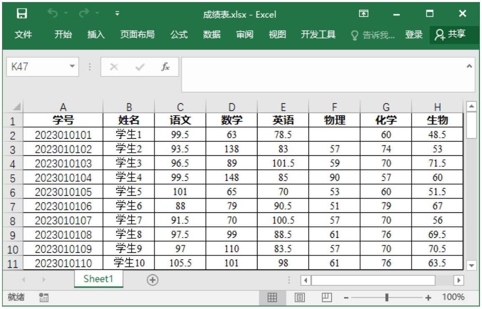Select cell containing 学生5

click(x=129, y=192)
